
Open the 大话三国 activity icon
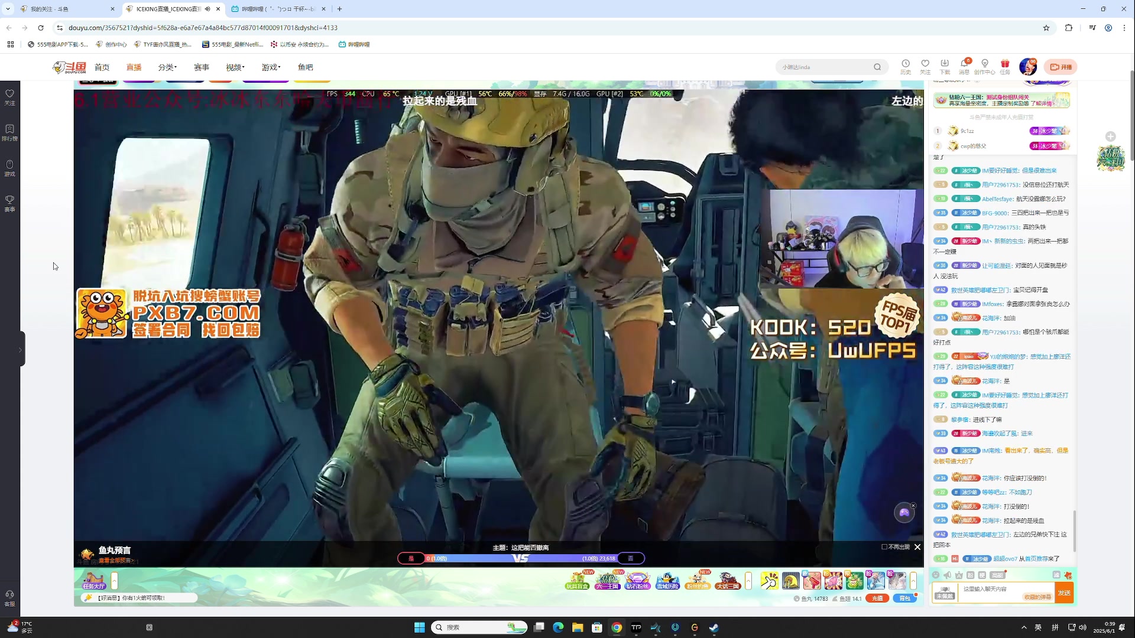click(x=728, y=581)
